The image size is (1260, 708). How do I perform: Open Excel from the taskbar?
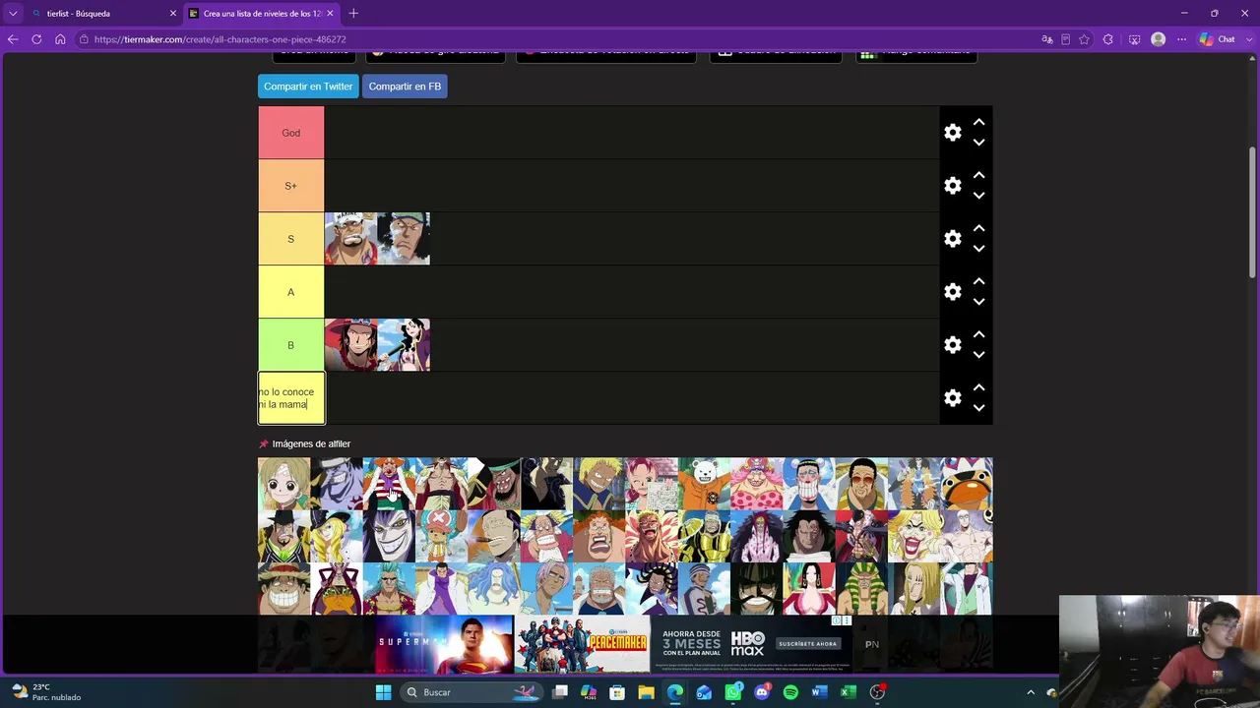click(848, 692)
